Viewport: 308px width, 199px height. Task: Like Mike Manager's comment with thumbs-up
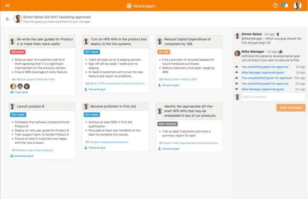click(281, 51)
